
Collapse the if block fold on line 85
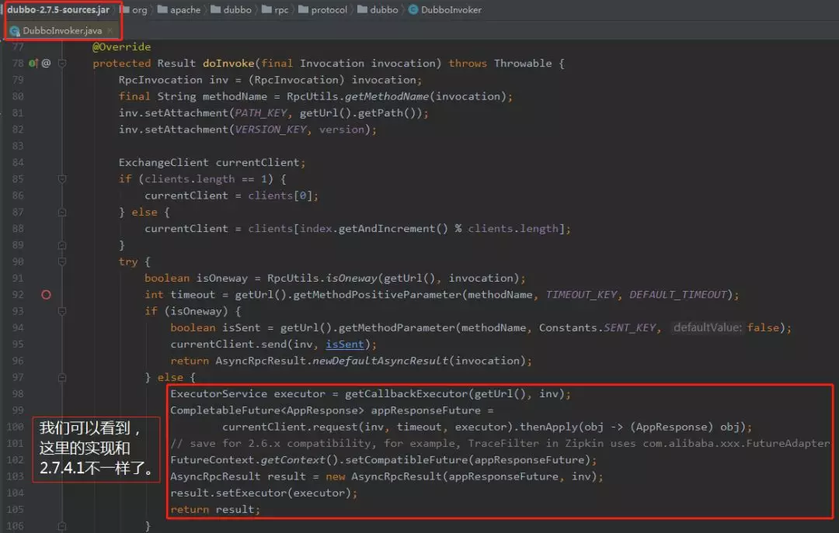click(62, 178)
